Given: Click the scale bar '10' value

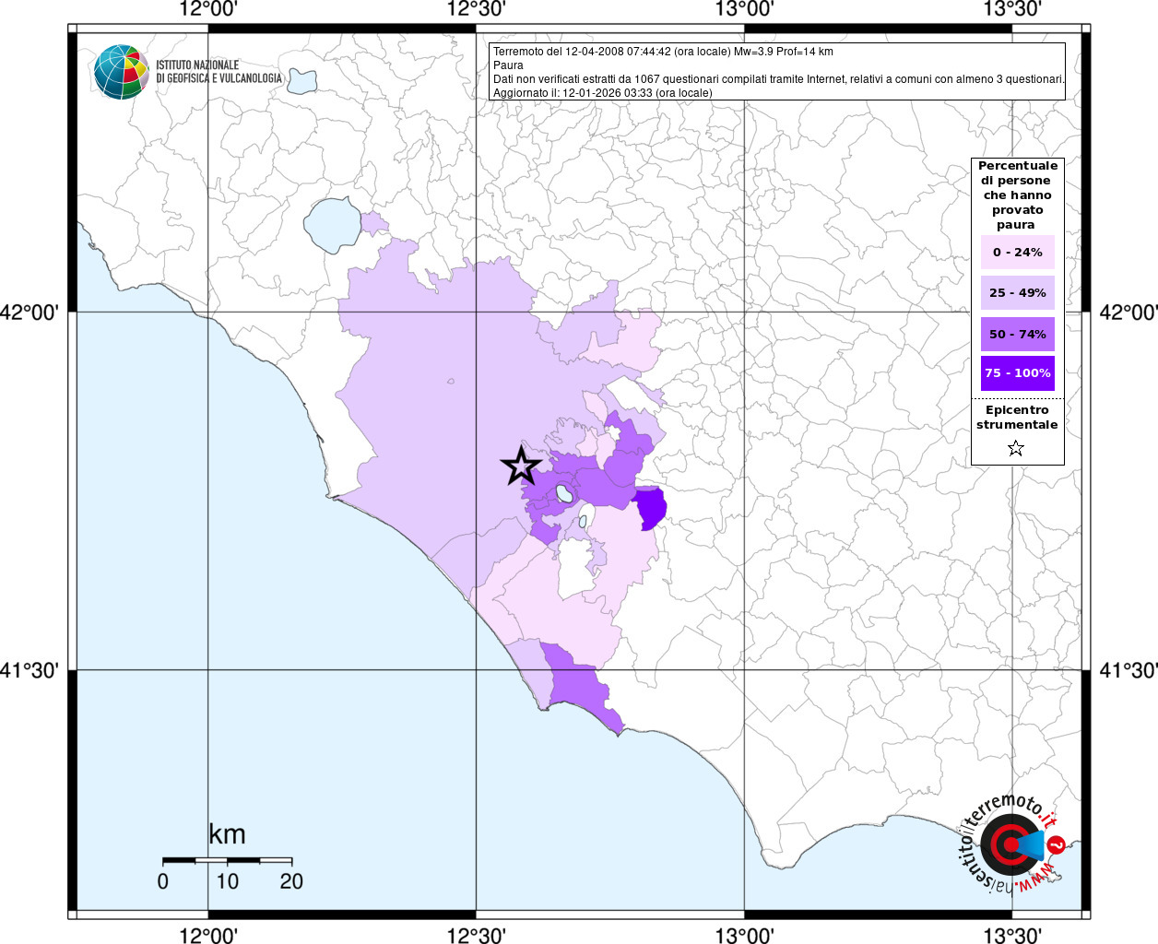Looking at the screenshot, I should pyautogui.click(x=227, y=881).
